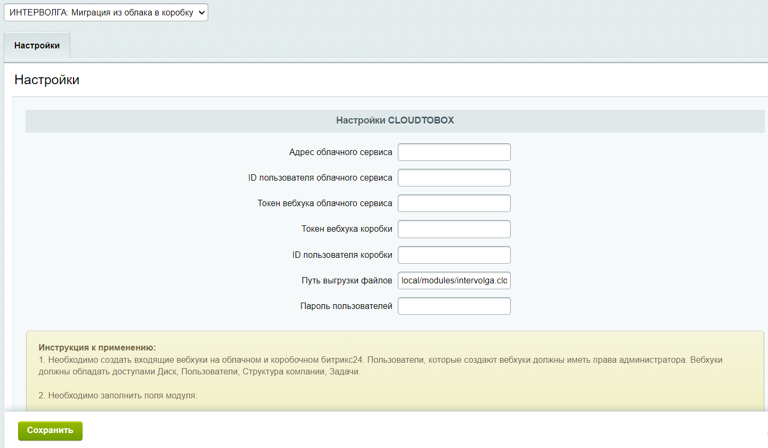Open the ИНТЕРВОЛГА module selection dropdown
Screen dimensions: 768x448
click(105, 13)
